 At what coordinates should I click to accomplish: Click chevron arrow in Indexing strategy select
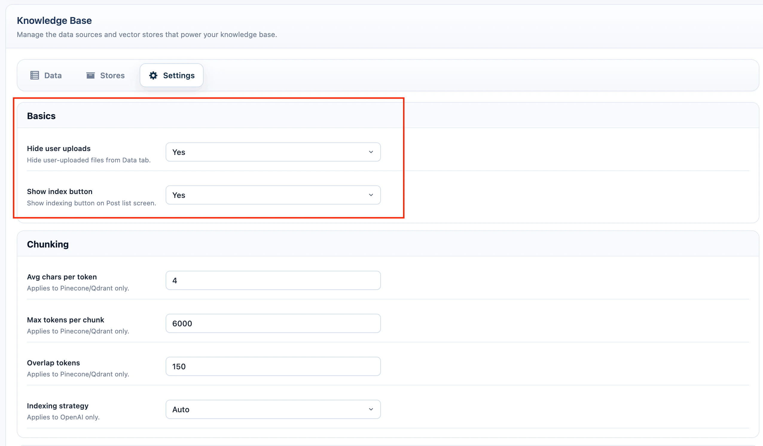pos(371,409)
